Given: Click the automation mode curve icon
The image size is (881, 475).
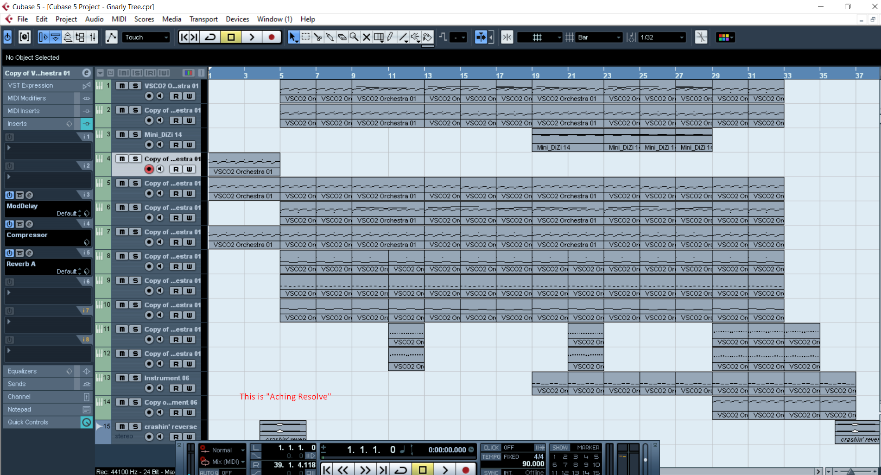Looking at the screenshot, I should point(111,37).
